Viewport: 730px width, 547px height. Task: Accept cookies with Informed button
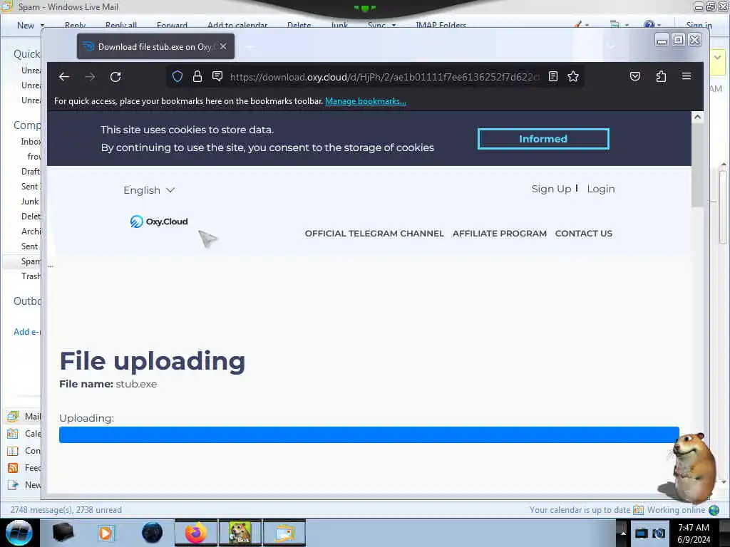pyautogui.click(x=543, y=139)
